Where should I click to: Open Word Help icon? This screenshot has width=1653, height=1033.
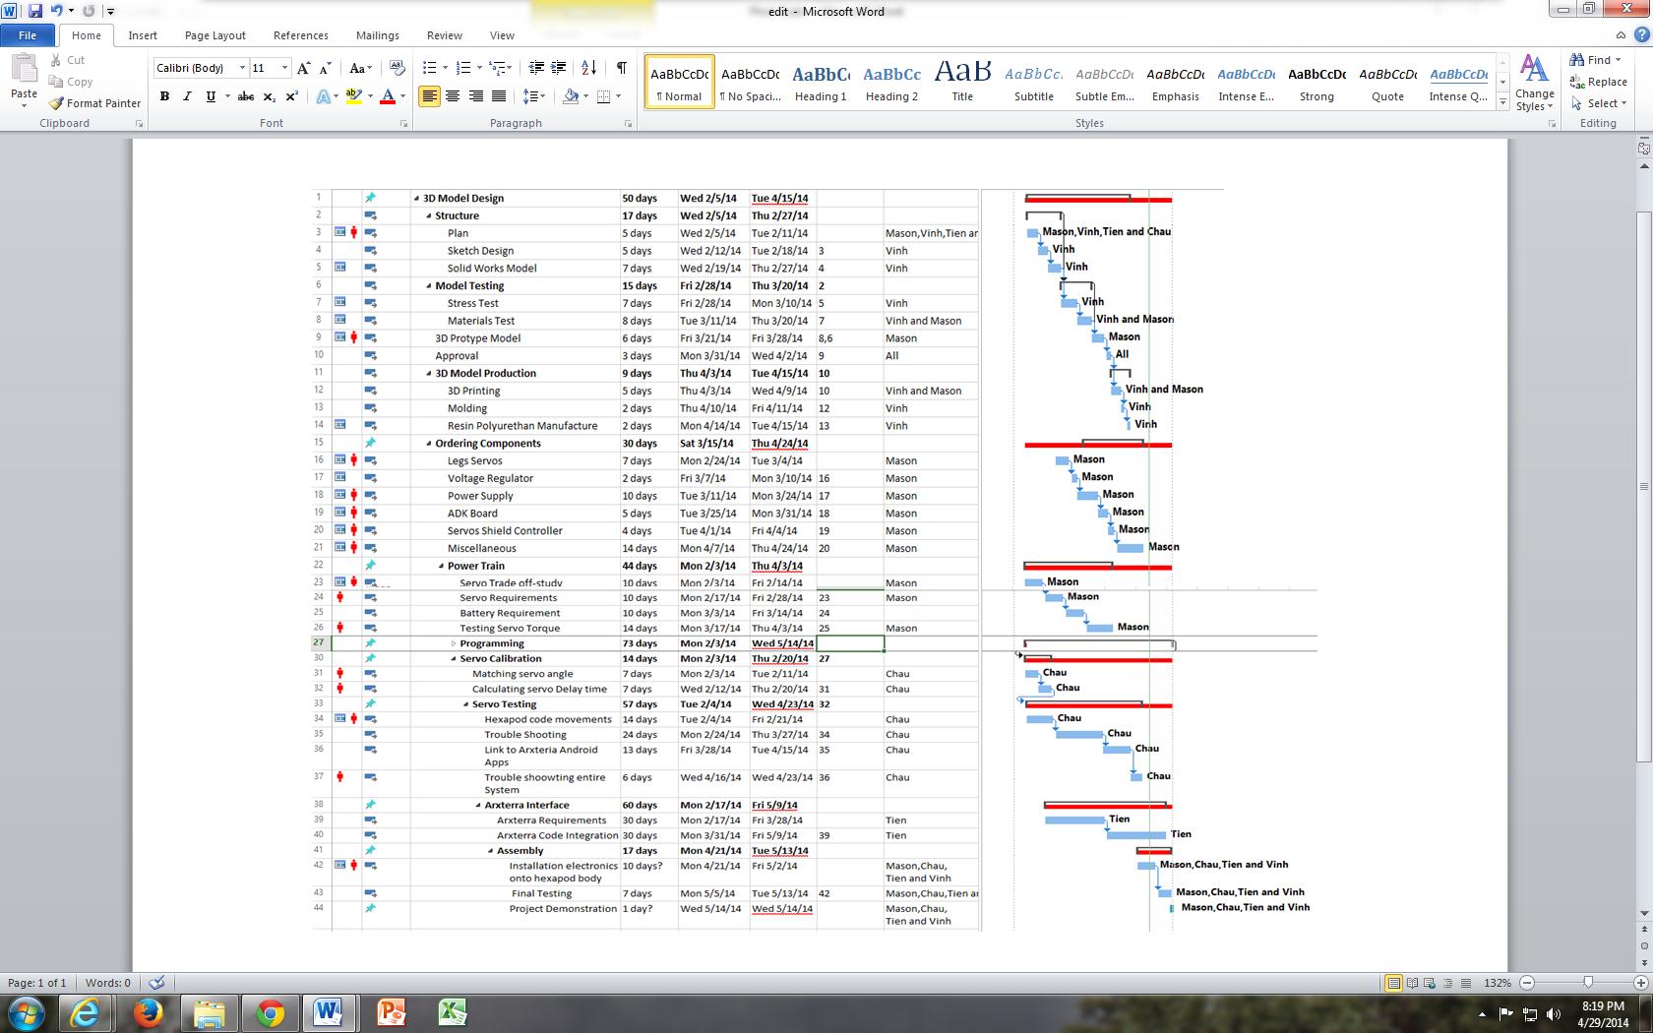tap(1641, 35)
